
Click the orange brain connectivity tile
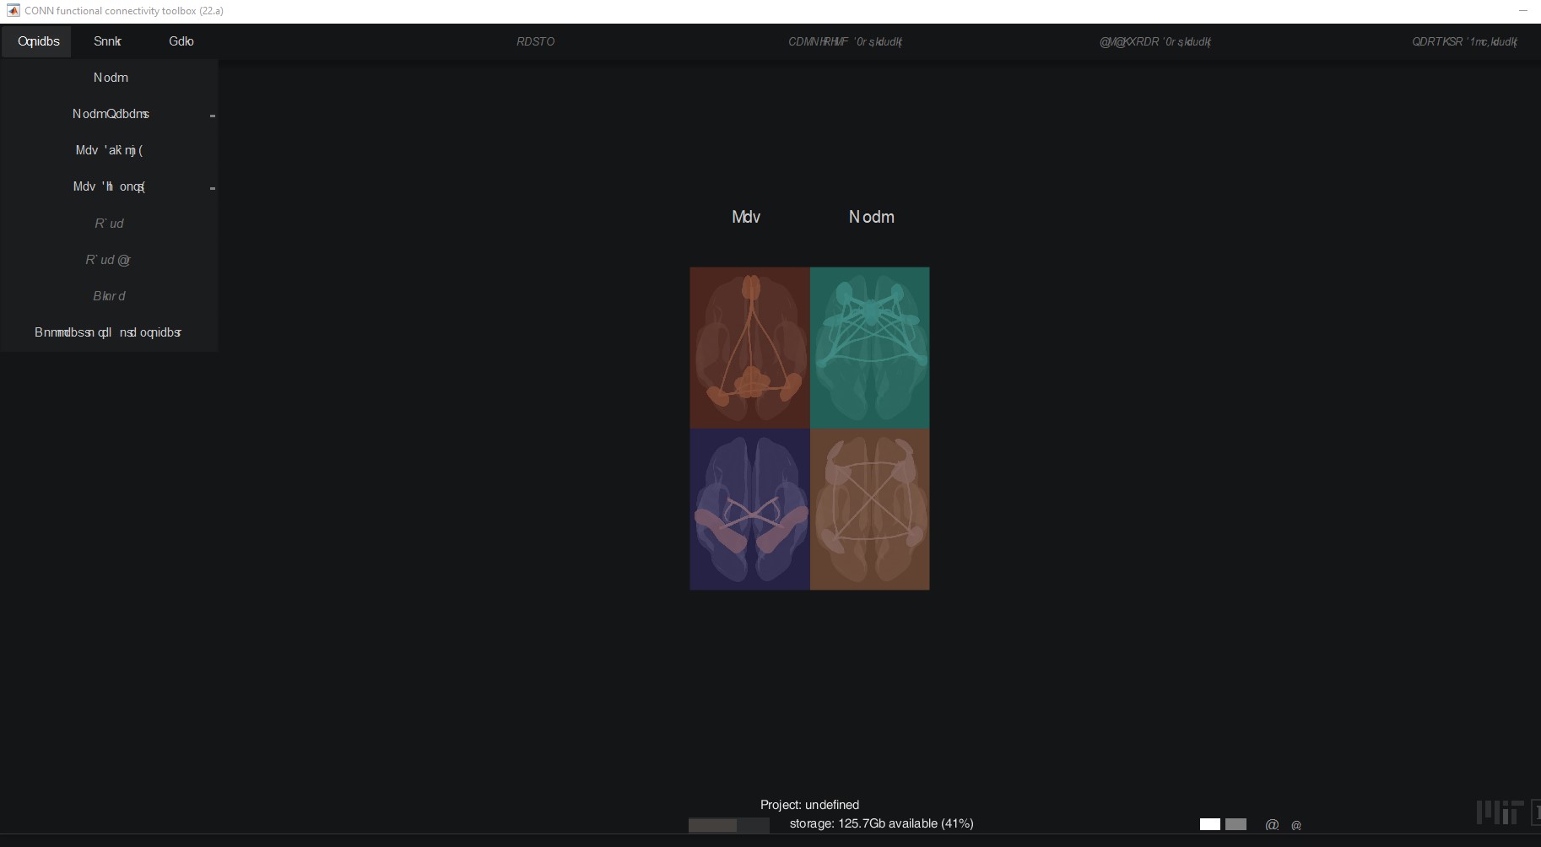click(749, 348)
